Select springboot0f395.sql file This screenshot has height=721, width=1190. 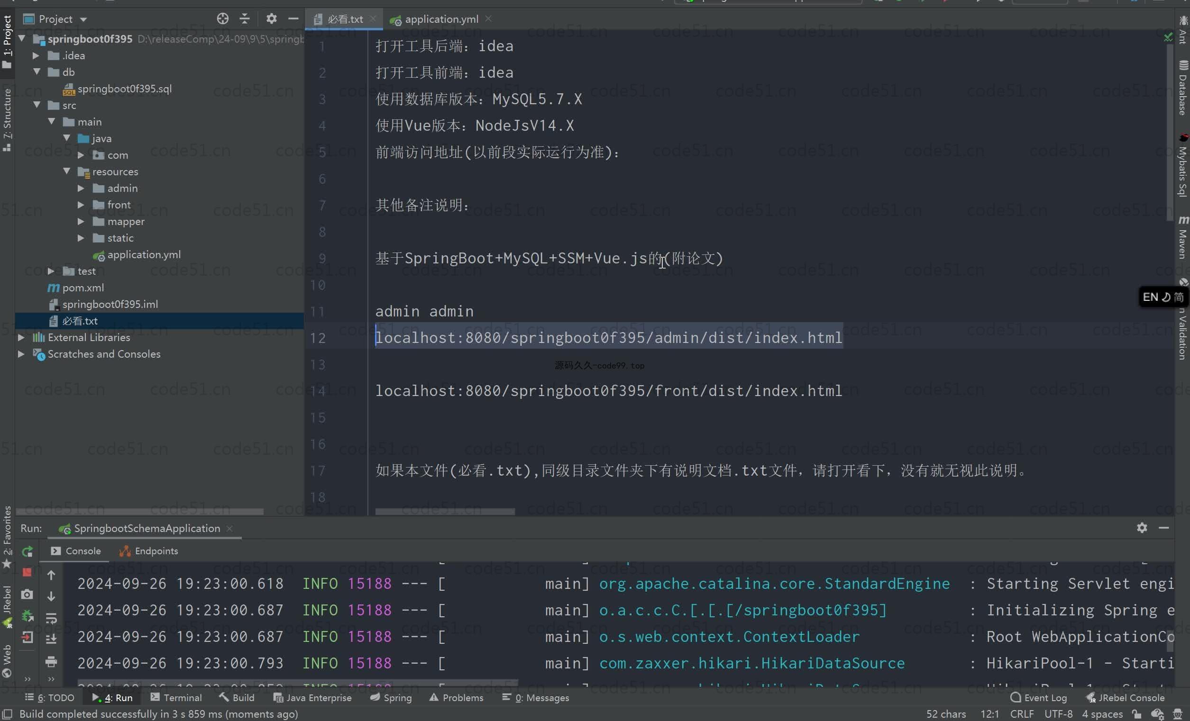pyautogui.click(x=118, y=88)
